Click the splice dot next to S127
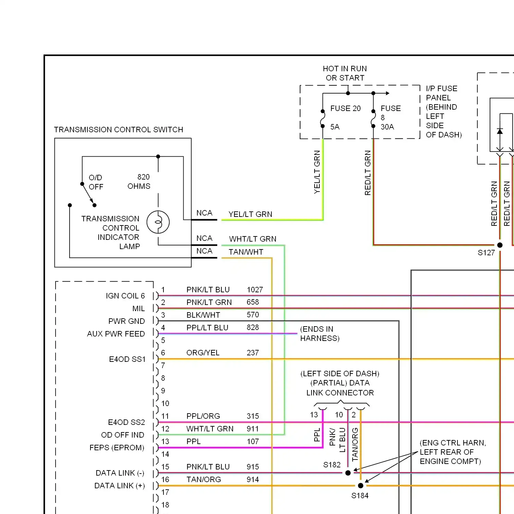The width and height of the screenshot is (514, 514). [x=500, y=245]
